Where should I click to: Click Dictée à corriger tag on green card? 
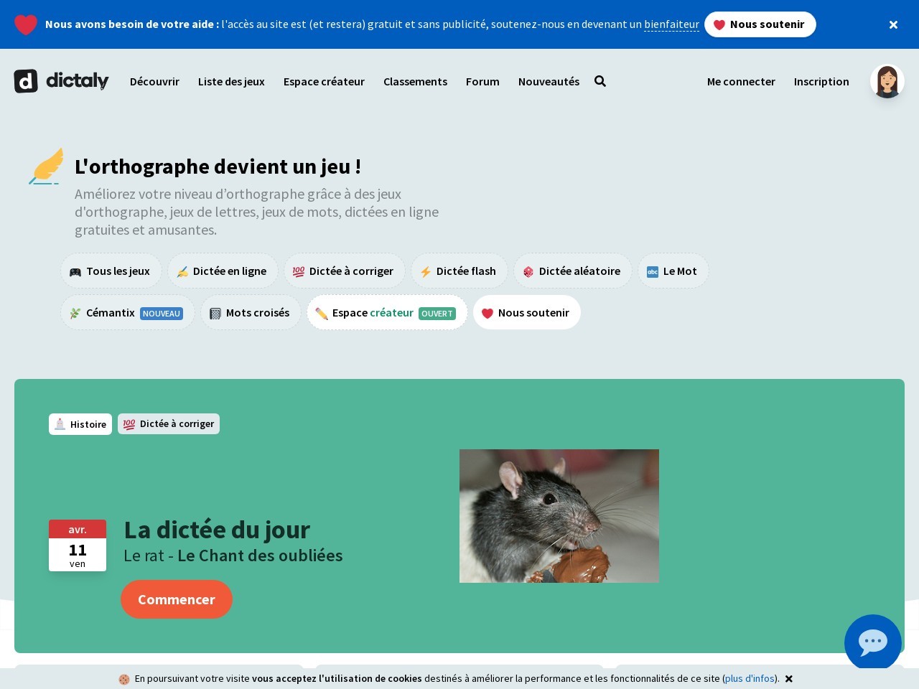point(169,424)
